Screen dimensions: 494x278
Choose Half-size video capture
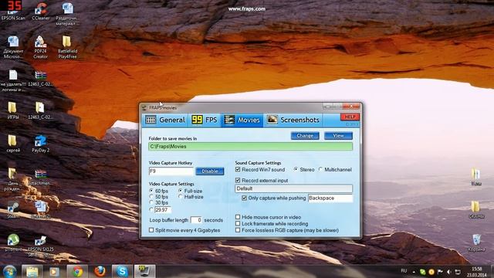pos(181,196)
